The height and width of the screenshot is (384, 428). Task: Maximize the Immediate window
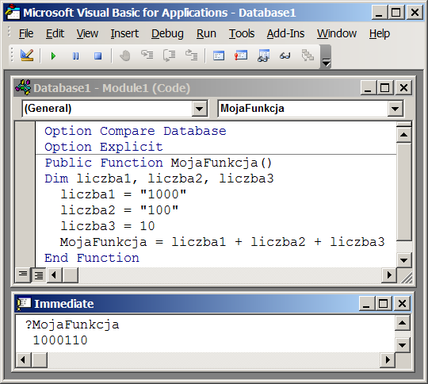click(383, 304)
